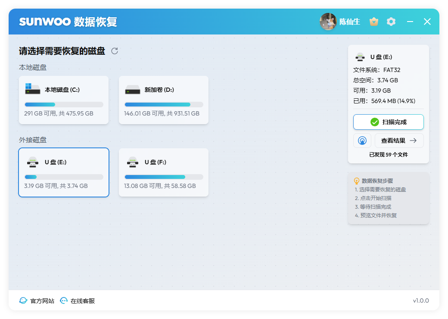This screenshot has height=319, width=448.
Task: Click the 扫描完成 status button
Action: (388, 122)
